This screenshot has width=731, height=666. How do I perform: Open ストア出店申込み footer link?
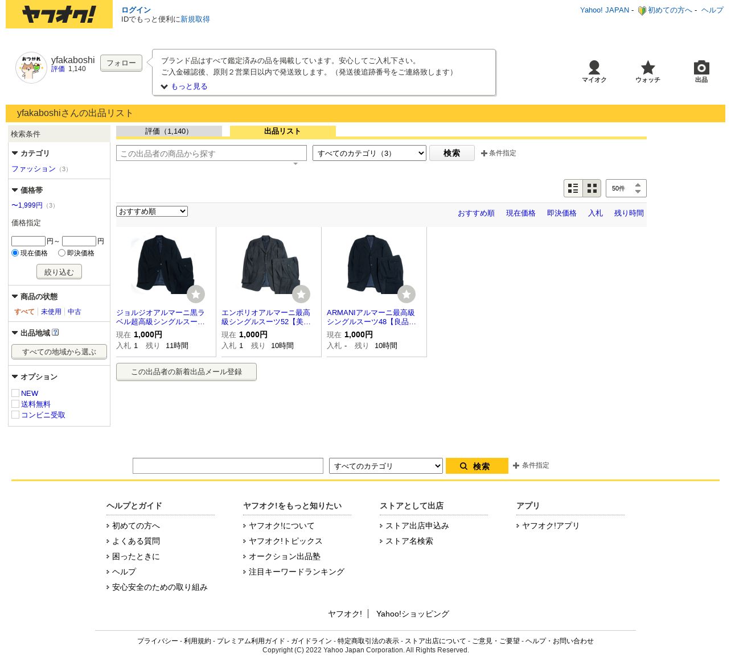coord(417,526)
